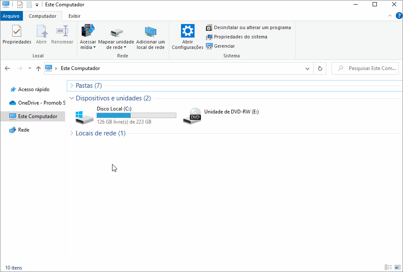Select OneDrive - Promob in sidebar

37,103
